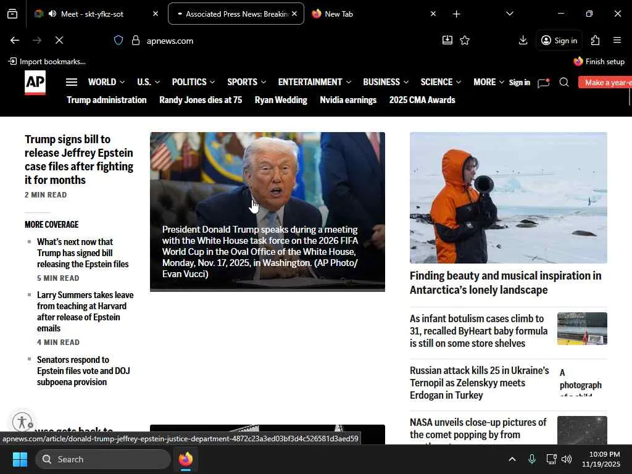Click the site padlock security icon
Viewport: 632px width, 474px height.
[x=136, y=40]
